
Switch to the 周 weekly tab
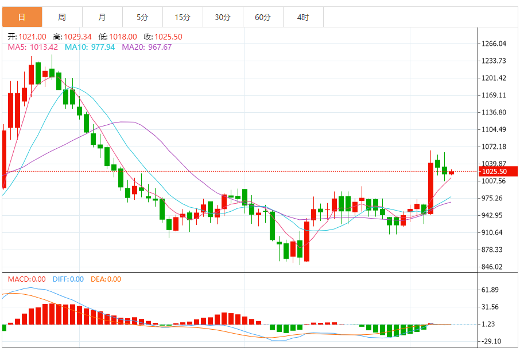[x=62, y=17]
